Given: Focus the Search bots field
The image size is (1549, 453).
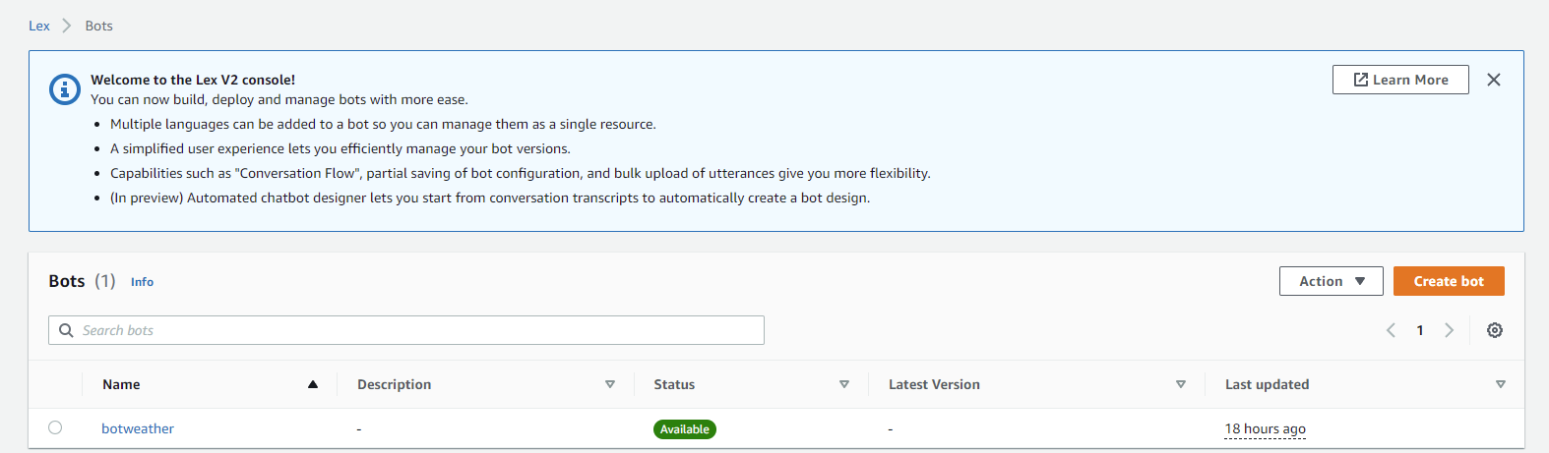Looking at the screenshot, I should [x=406, y=330].
